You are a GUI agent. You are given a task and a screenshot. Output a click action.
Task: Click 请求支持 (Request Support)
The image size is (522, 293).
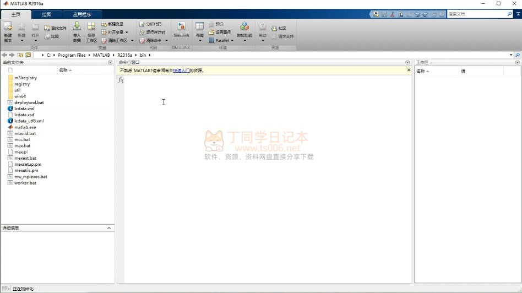click(282, 36)
